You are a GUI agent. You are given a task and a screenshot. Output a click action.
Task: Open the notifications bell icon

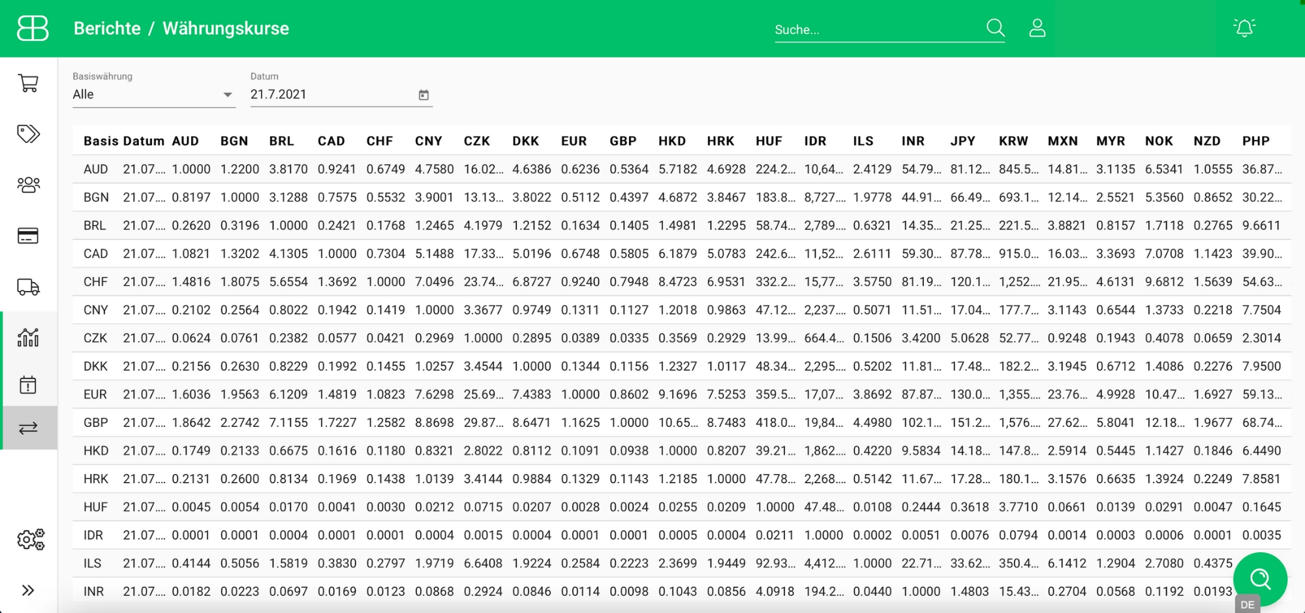(x=1244, y=27)
